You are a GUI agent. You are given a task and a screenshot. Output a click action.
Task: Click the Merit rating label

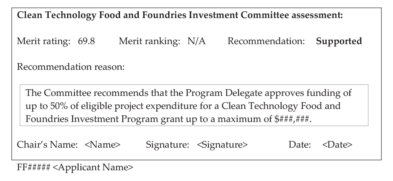point(44,41)
